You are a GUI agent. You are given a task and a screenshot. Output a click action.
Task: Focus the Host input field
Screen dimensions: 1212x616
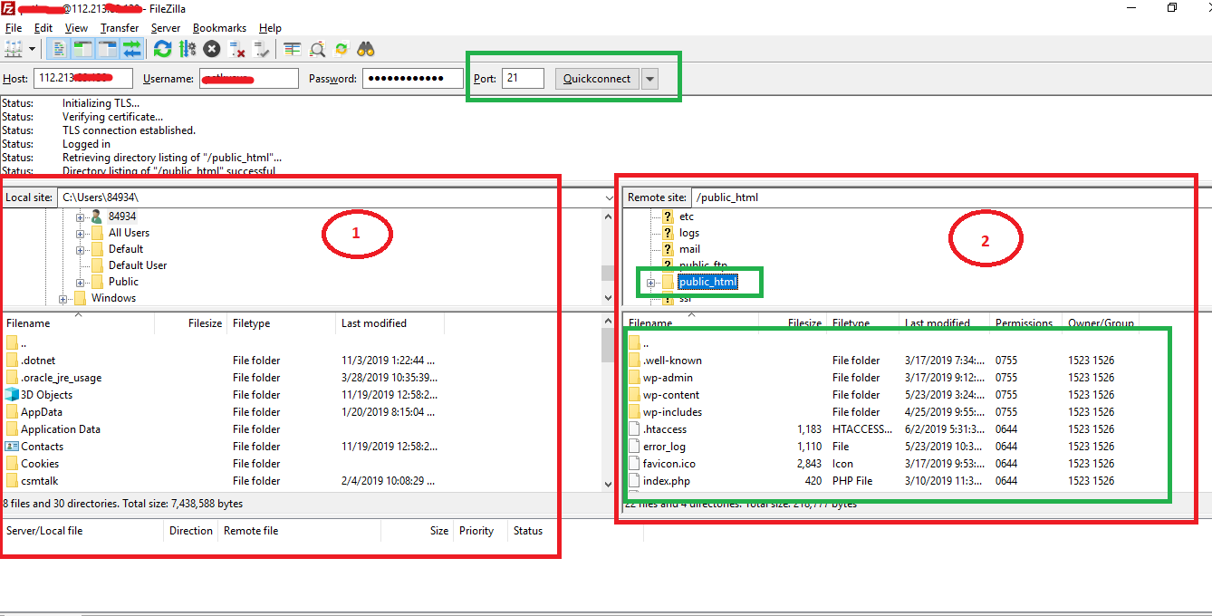click(83, 79)
